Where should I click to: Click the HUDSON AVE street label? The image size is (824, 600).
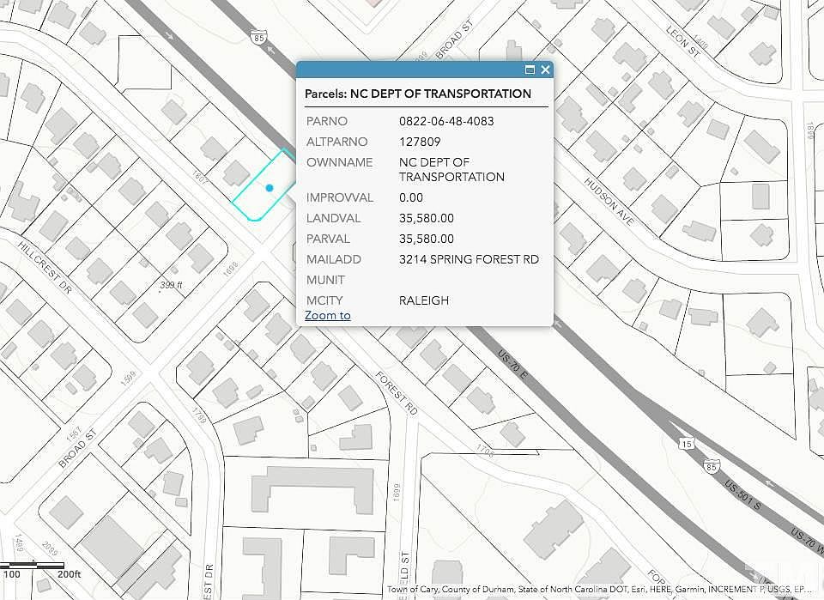point(609,202)
